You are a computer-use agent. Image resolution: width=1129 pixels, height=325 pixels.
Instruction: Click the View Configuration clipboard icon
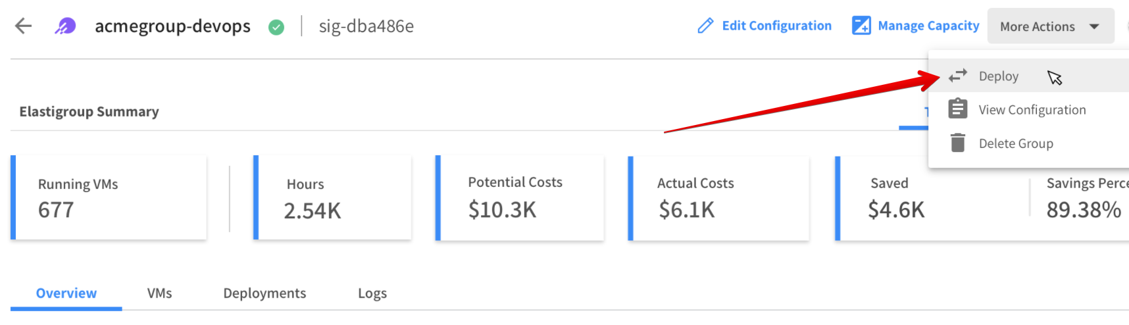tap(958, 109)
